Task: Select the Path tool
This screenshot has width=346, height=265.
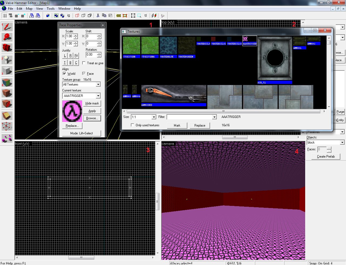Action: 7,138
